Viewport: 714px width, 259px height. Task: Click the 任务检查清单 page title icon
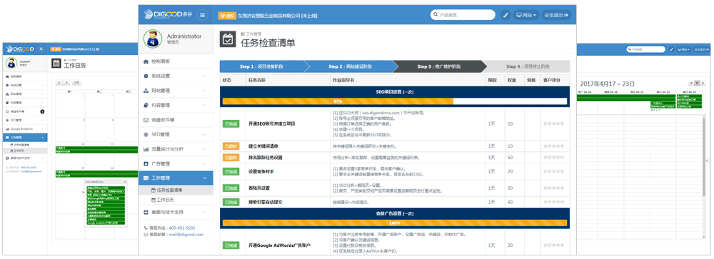(x=227, y=39)
